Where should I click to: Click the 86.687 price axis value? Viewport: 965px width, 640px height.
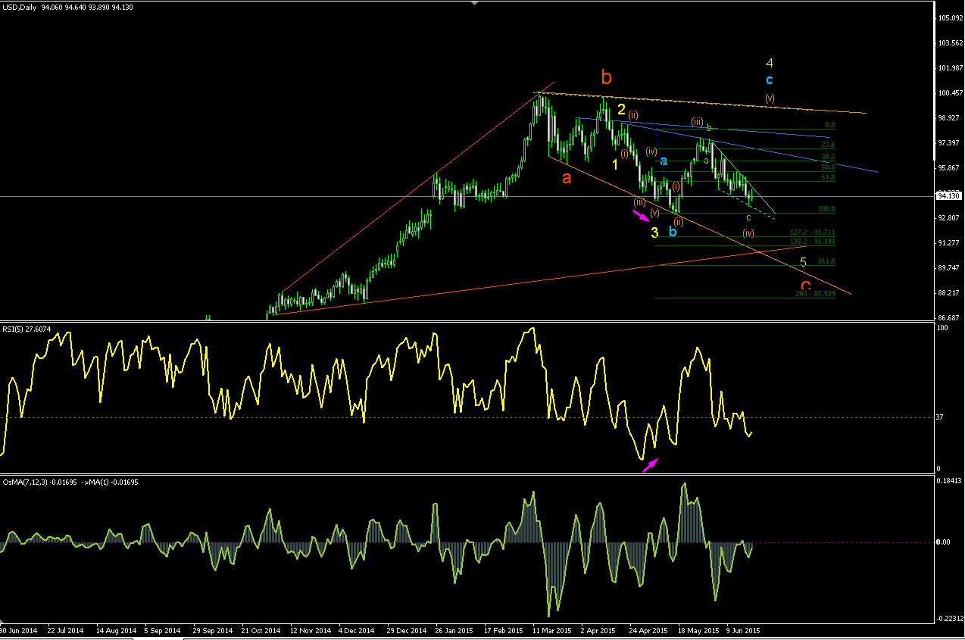[x=949, y=317]
